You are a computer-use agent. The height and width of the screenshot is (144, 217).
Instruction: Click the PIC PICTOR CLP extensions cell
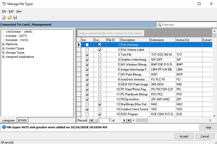[x=163, y=90]
